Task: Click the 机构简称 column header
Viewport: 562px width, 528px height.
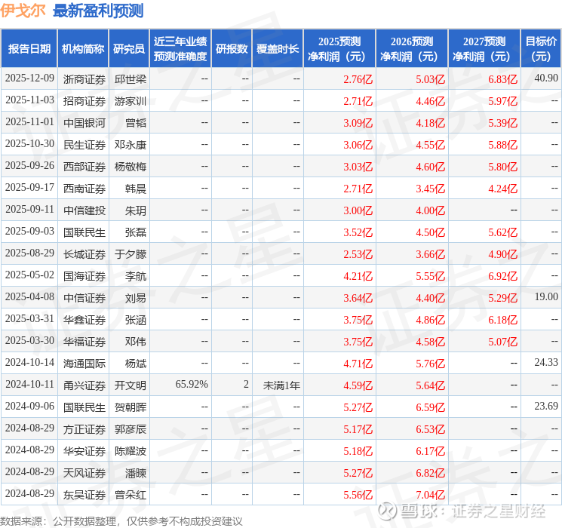Action: point(83,49)
